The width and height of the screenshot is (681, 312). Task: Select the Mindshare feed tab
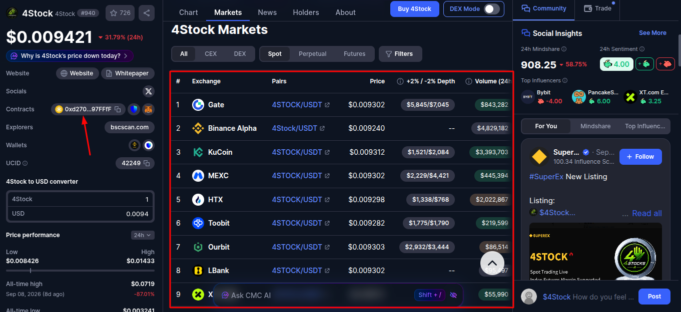tap(595, 126)
